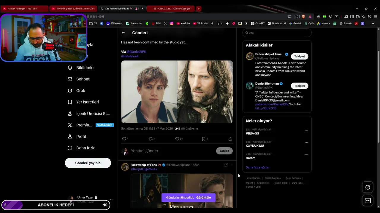Open floating Grok button at bottom right
380x213 pixels.
pyautogui.click(x=368, y=187)
